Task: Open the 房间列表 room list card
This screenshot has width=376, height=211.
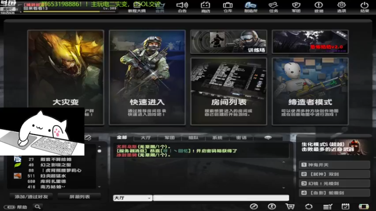Action: point(228,91)
